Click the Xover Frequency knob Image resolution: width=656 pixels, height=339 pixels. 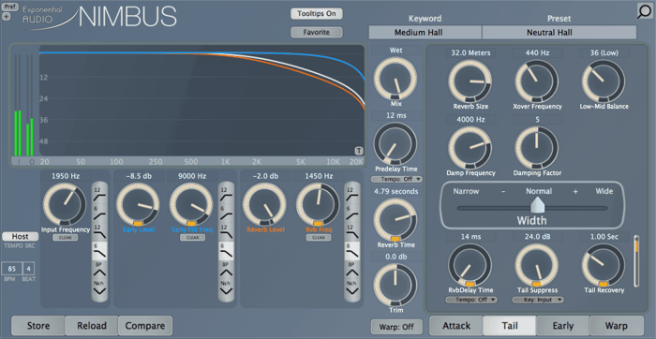click(536, 81)
